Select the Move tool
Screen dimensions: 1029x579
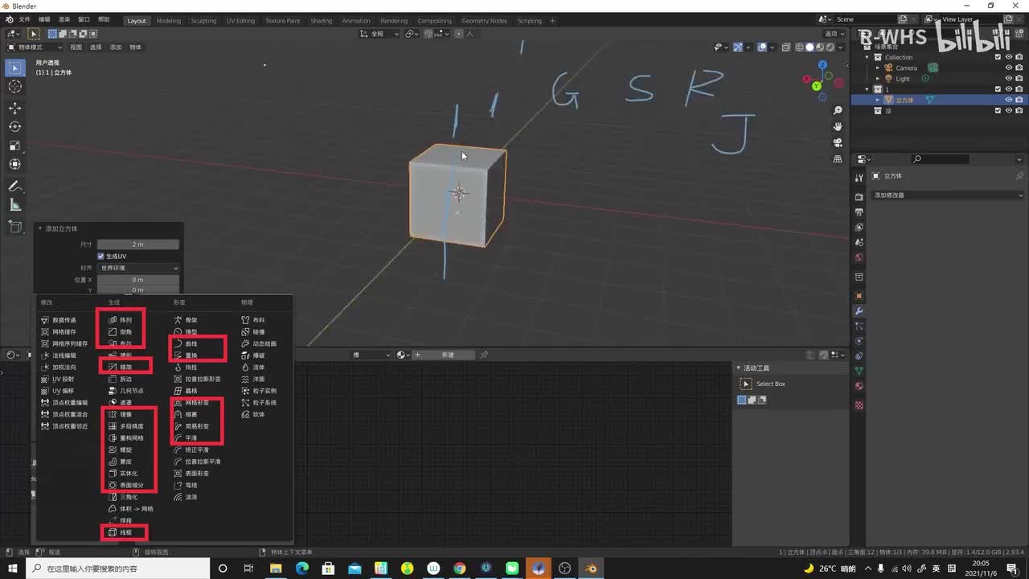[x=15, y=108]
